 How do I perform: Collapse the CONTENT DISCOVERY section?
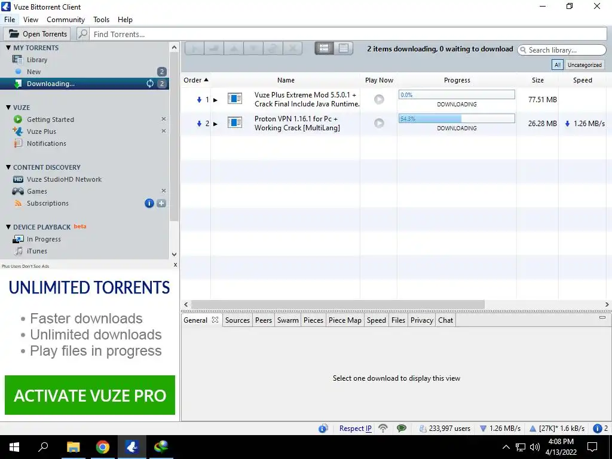click(x=8, y=167)
